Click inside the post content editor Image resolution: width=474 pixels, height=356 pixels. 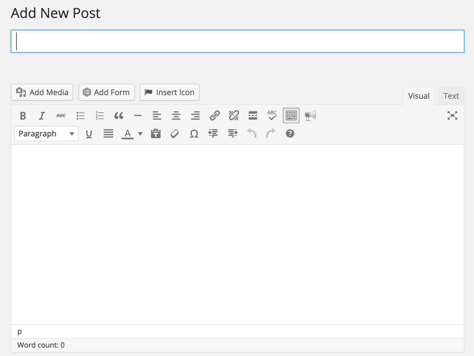click(237, 234)
